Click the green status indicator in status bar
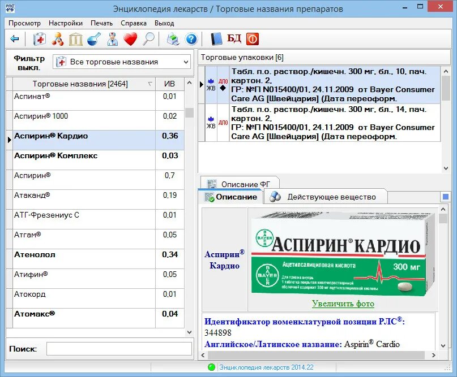Screen dimensions: 457x377 211,367
